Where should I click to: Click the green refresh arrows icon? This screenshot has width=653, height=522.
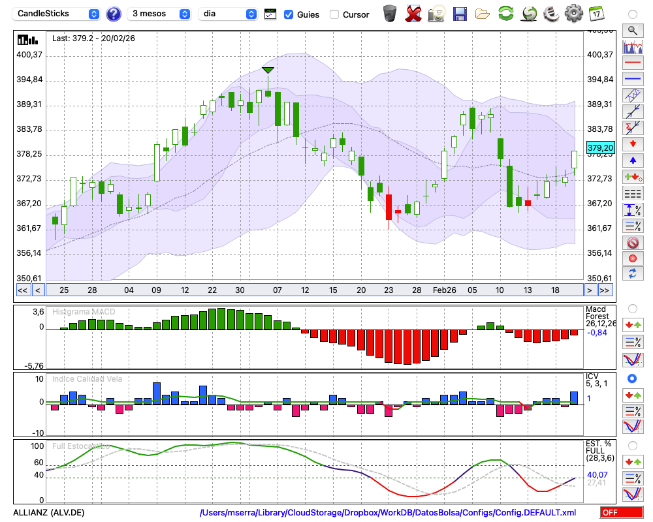505,14
